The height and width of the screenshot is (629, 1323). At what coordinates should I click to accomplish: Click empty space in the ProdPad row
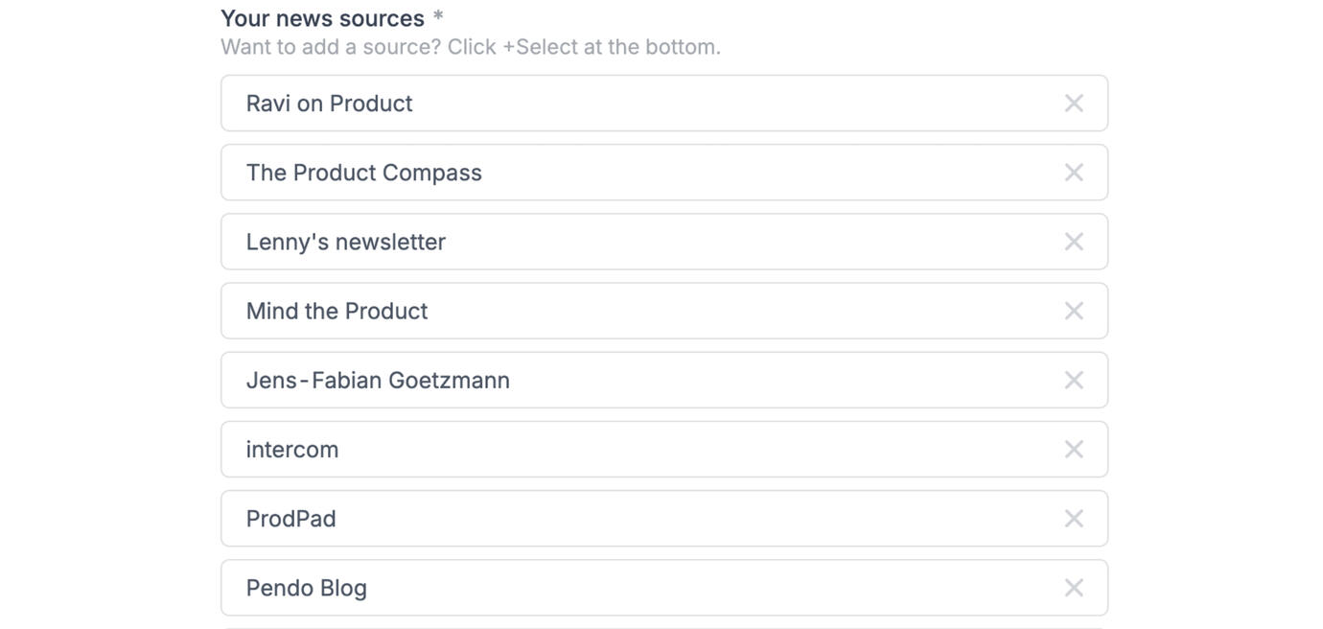click(671, 519)
